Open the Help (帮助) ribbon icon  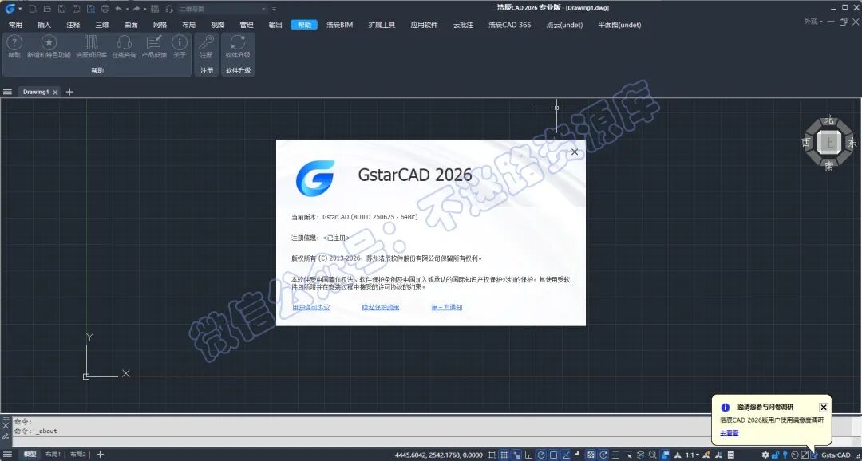[x=14, y=43]
